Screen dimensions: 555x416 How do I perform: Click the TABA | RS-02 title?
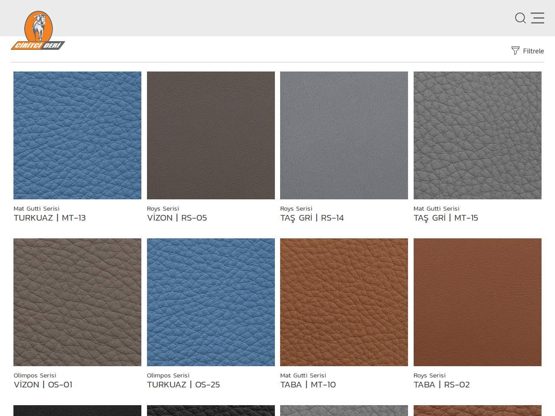tap(441, 384)
